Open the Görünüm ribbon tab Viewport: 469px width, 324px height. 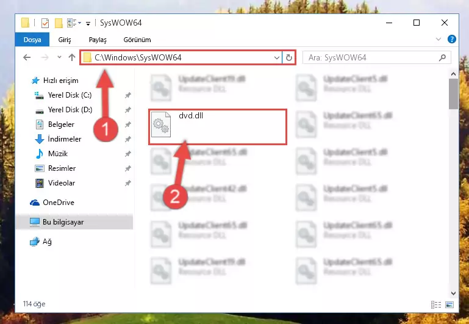click(x=137, y=40)
